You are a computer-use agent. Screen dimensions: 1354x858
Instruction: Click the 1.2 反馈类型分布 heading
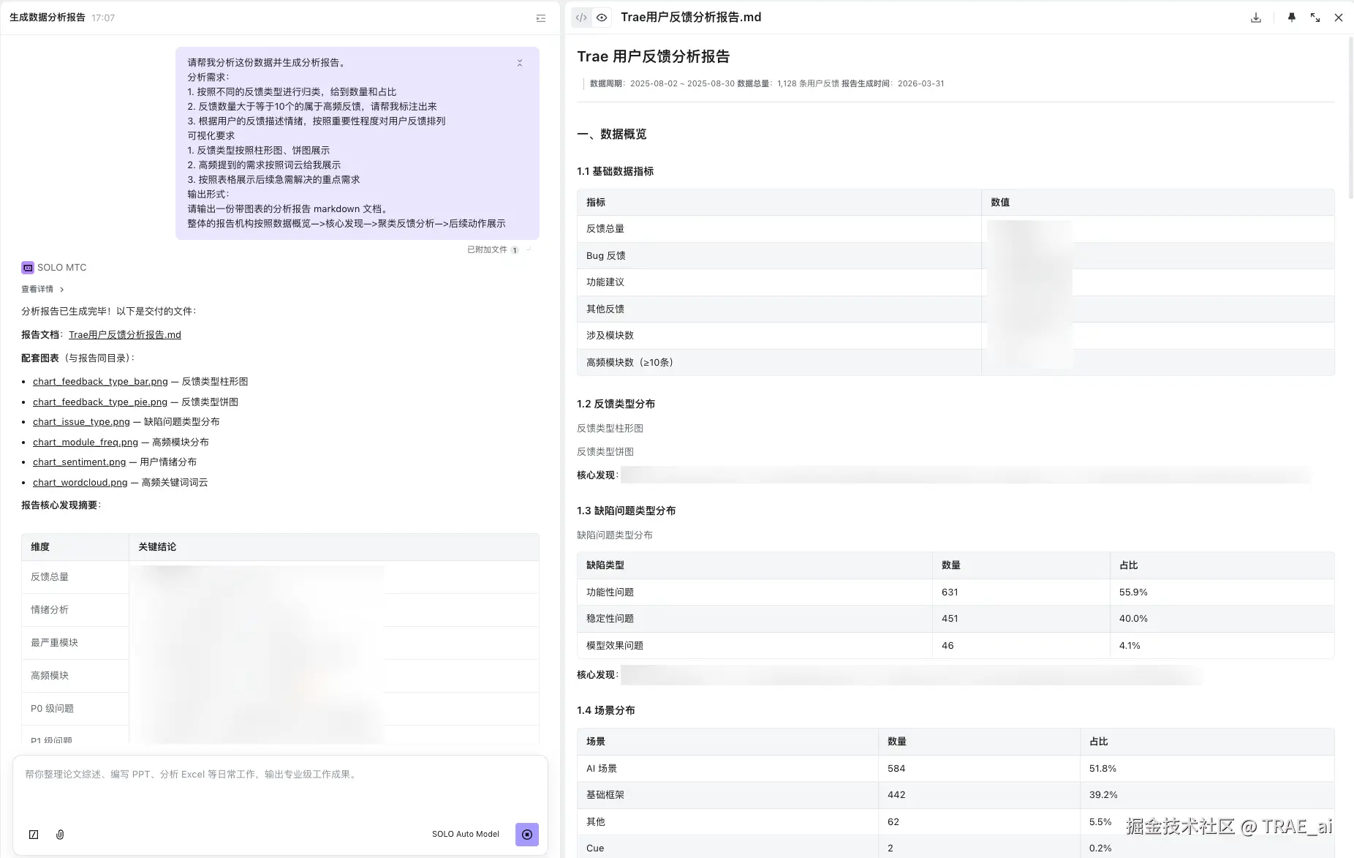pos(616,404)
